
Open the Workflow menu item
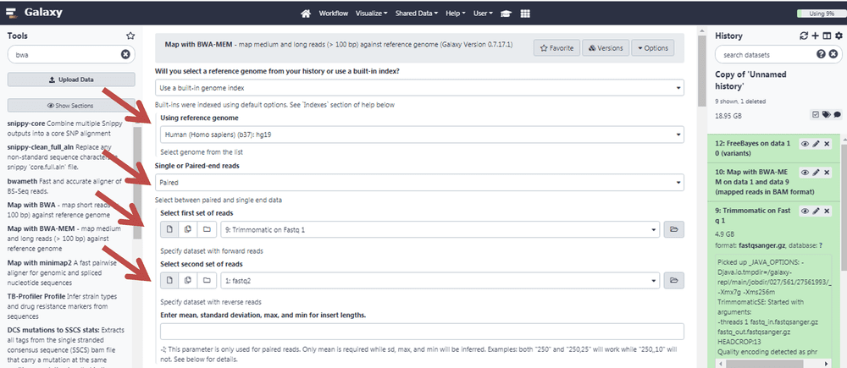click(x=333, y=14)
